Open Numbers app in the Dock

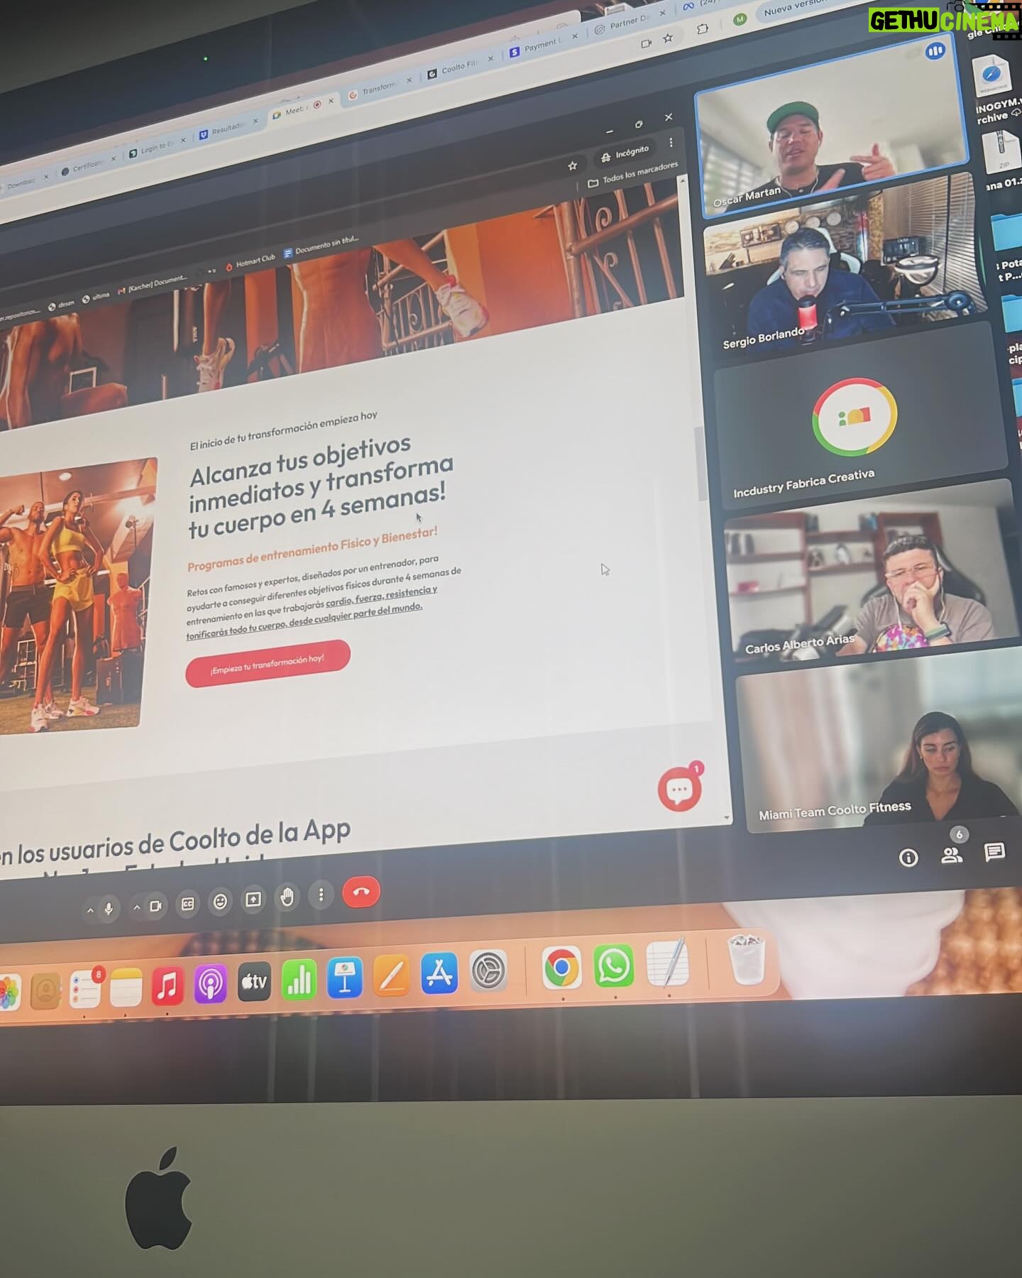tap(299, 980)
